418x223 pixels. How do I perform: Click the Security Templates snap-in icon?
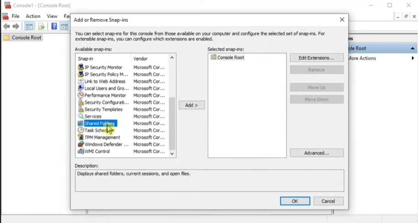81,109
